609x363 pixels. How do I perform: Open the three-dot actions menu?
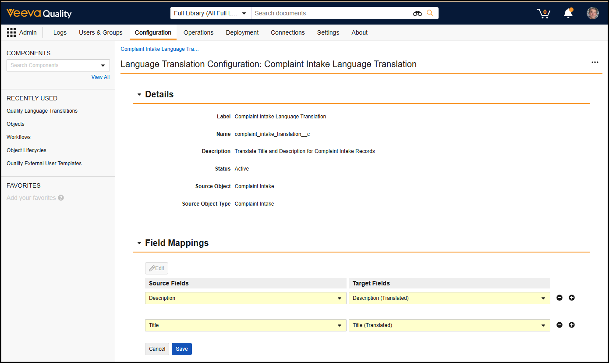[595, 62]
